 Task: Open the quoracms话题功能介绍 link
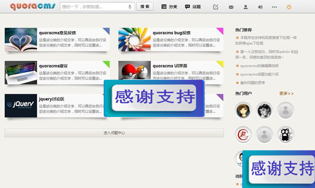pyautogui.click(x=259, y=74)
